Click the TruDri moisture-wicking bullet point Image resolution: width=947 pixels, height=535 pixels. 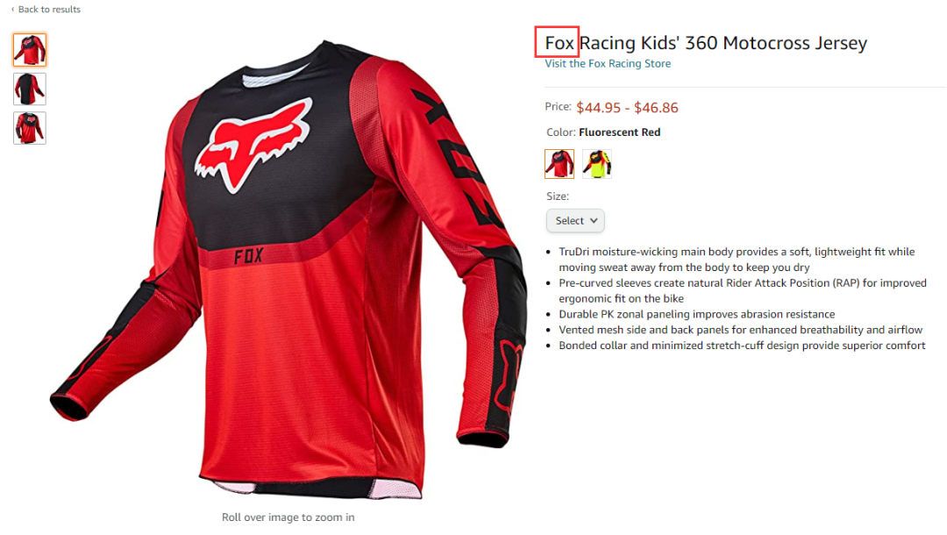pyautogui.click(x=737, y=260)
